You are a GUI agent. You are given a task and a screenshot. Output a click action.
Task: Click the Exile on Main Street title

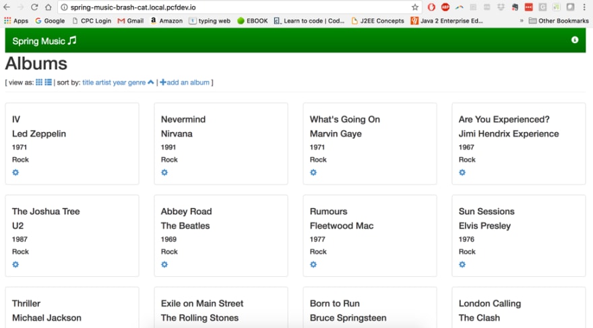click(x=202, y=304)
